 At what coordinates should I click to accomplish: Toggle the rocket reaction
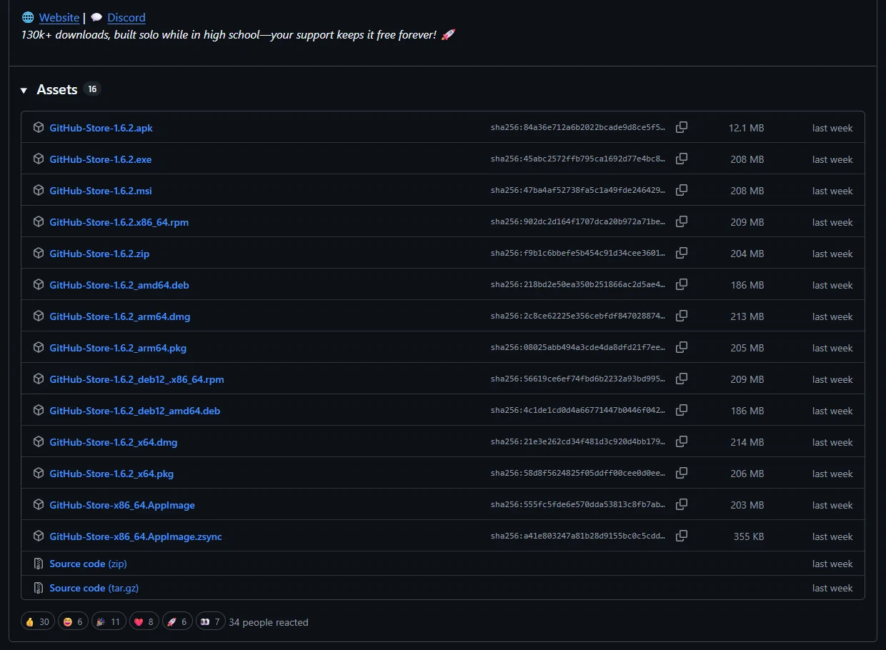click(177, 621)
